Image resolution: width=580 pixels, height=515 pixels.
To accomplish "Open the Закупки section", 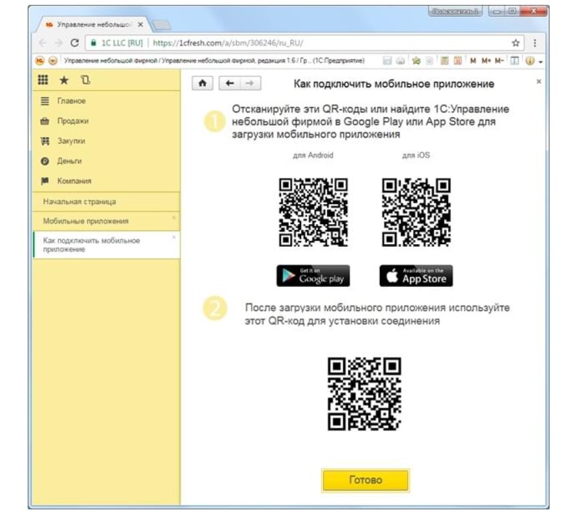I will coord(106,141).
